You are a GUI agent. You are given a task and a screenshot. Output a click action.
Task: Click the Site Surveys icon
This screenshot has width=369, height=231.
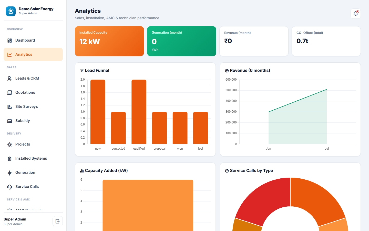(x=9, y=107)
